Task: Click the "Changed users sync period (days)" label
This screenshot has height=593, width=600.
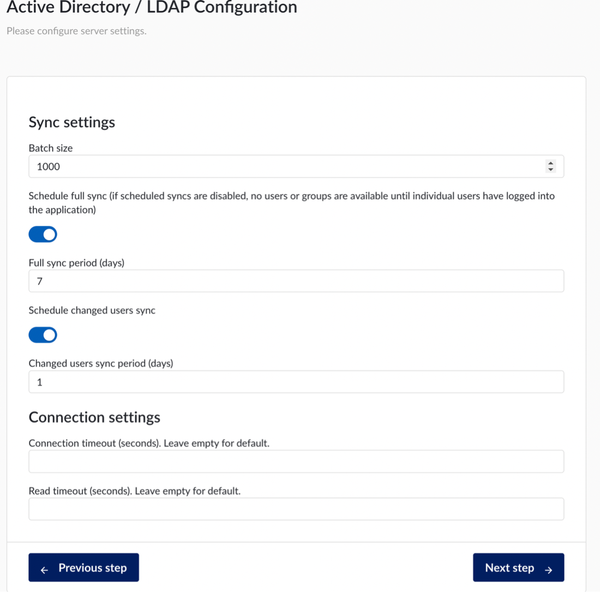Action: tap(100, 363)
